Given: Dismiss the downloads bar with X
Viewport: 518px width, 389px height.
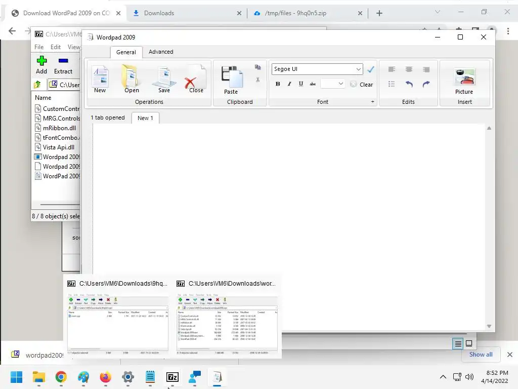Looking at the screenshot, I should (510, 355).
